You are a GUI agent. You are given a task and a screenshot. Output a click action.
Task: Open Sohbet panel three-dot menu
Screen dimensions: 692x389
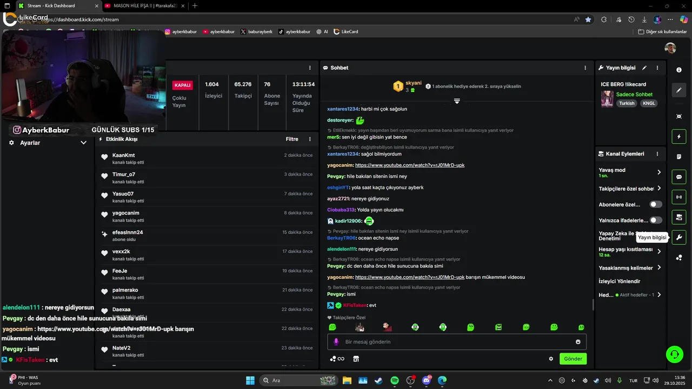585,68
